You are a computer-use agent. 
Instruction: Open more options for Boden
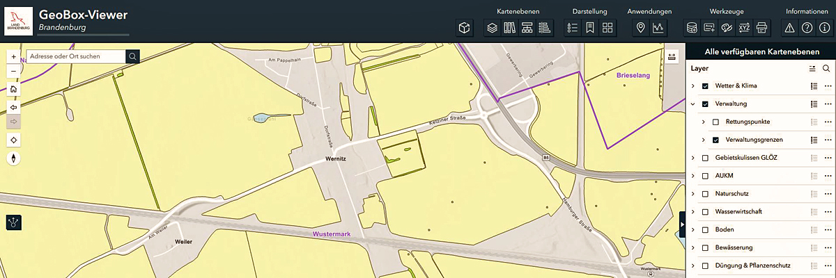[x=828, y=229]
